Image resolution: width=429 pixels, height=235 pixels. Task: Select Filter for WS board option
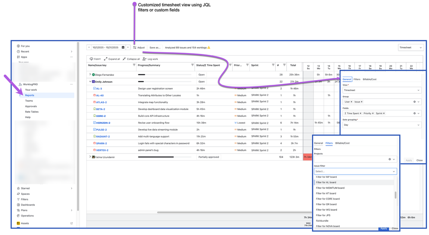354,210
